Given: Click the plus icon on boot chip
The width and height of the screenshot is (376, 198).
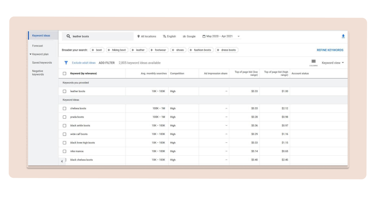Looking at the screenshot, I should pos(93,50).
